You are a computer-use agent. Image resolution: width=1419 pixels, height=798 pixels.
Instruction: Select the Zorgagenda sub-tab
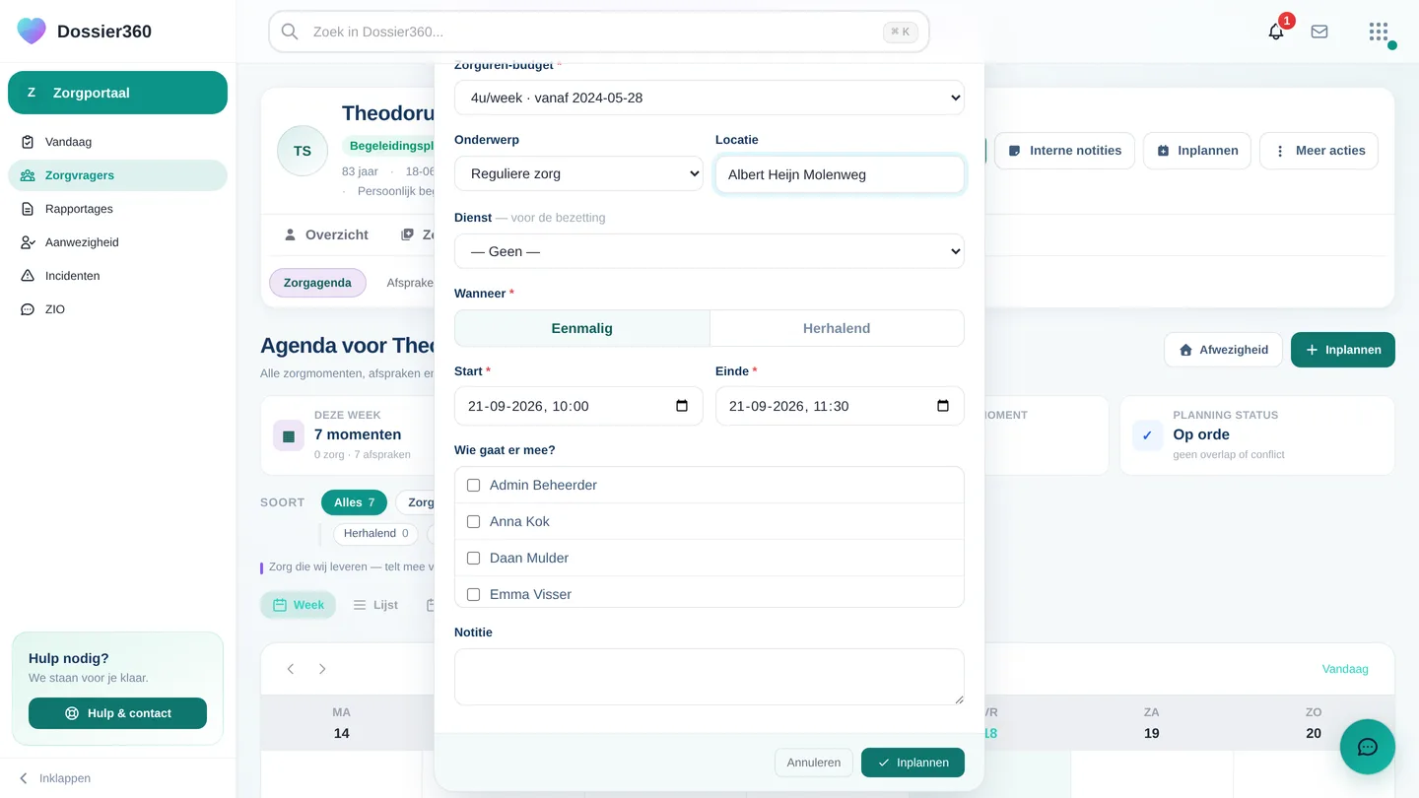click(317, 283)
